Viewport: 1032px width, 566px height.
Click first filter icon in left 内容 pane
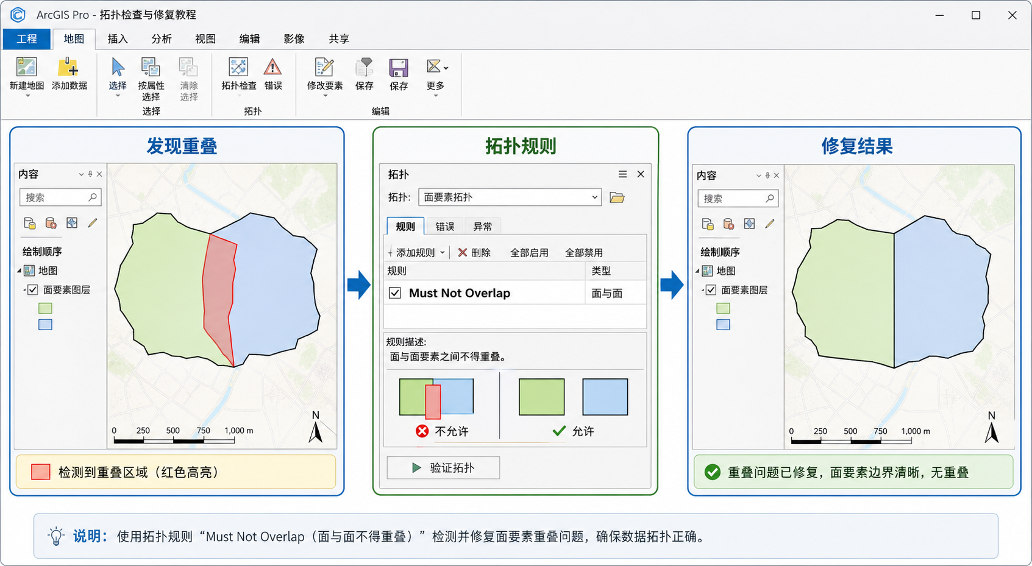[29, 224]
